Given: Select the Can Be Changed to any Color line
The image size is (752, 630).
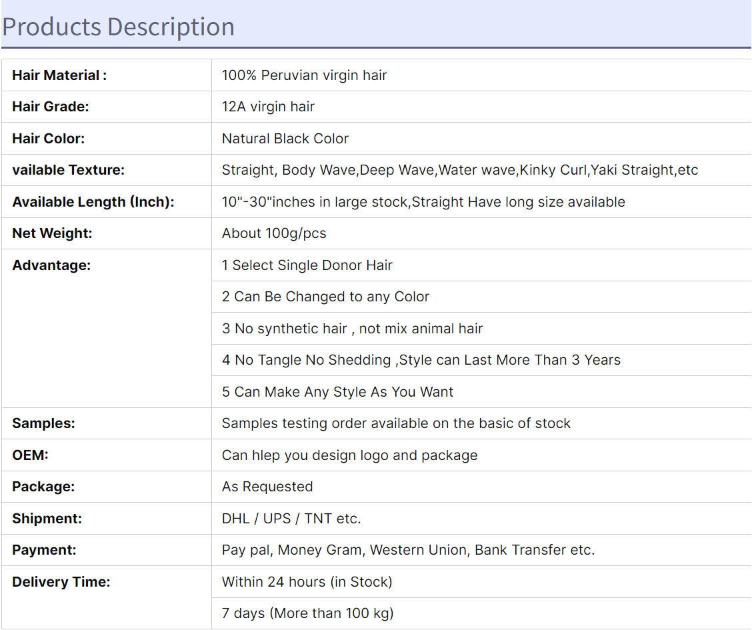Looking at the screenshot, I should [325, 297].
